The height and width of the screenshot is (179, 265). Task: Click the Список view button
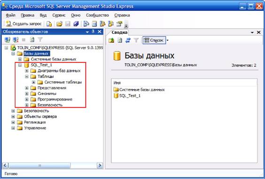154,40
